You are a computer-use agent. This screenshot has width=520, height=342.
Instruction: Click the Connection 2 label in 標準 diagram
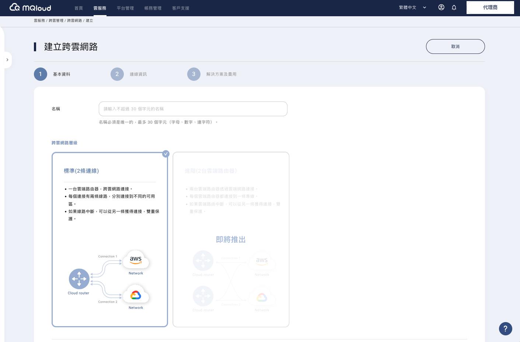pos(108,302)
